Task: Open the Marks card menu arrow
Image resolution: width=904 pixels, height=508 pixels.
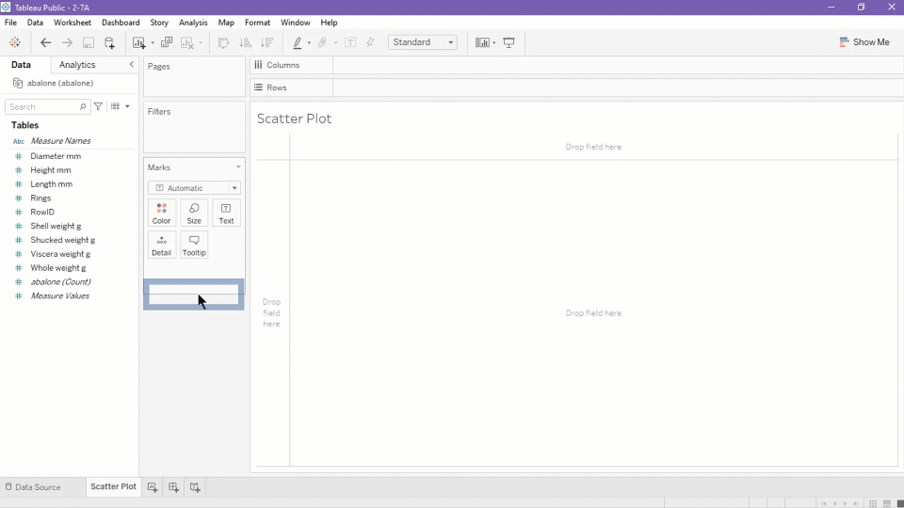Action: [x=238, y=167]
